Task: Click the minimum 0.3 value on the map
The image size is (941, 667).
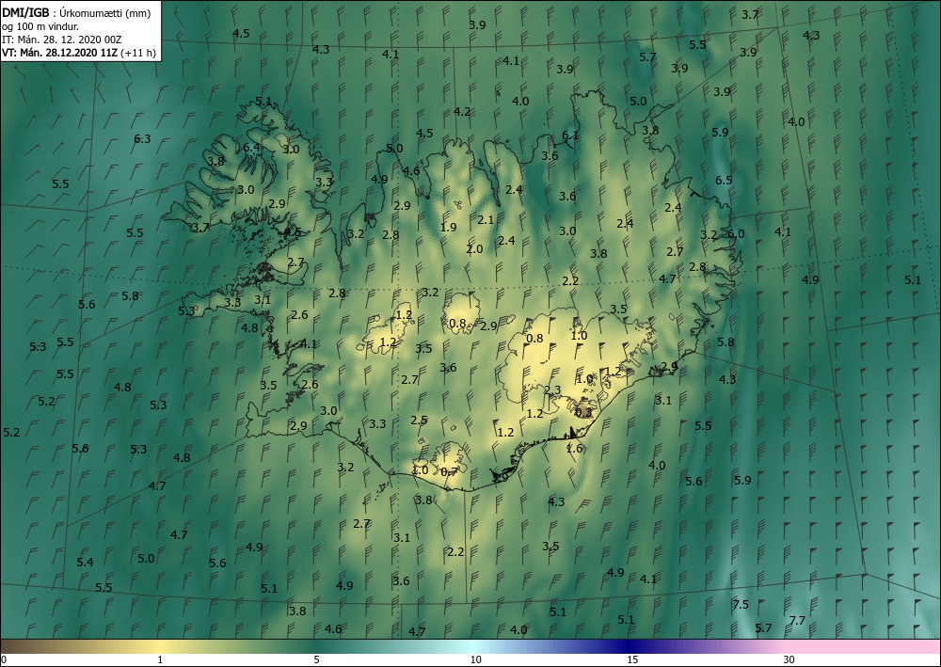Action: coord(583,413)
